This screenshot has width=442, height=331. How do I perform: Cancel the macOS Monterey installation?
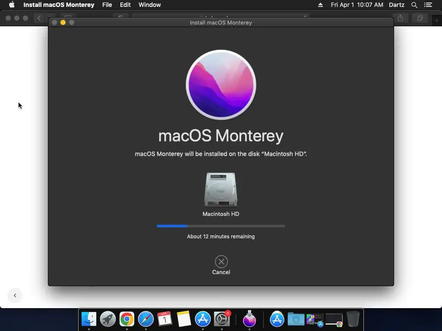(221, 262)
